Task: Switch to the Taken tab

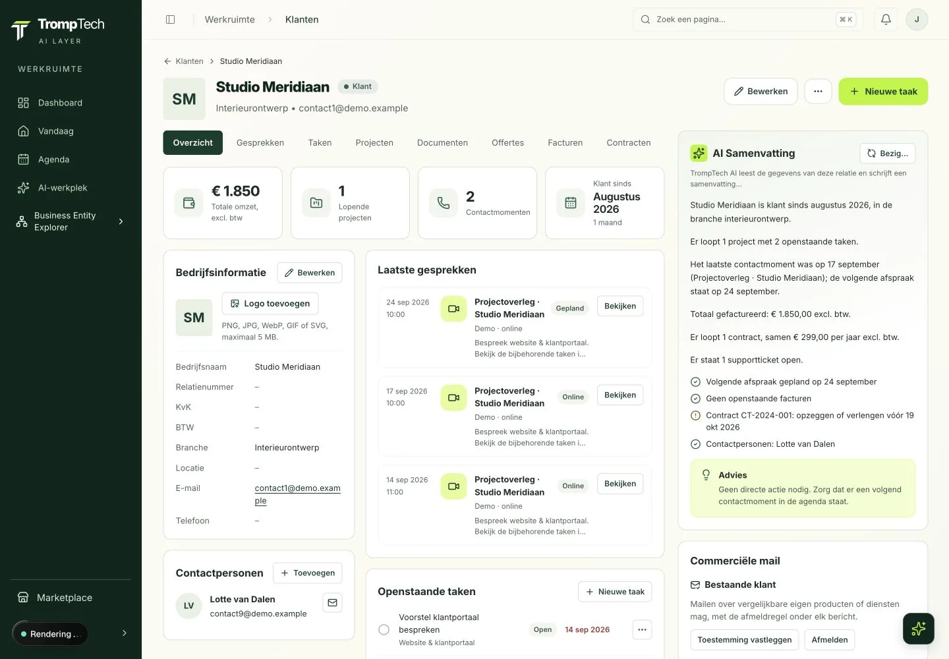Action: 320,143
